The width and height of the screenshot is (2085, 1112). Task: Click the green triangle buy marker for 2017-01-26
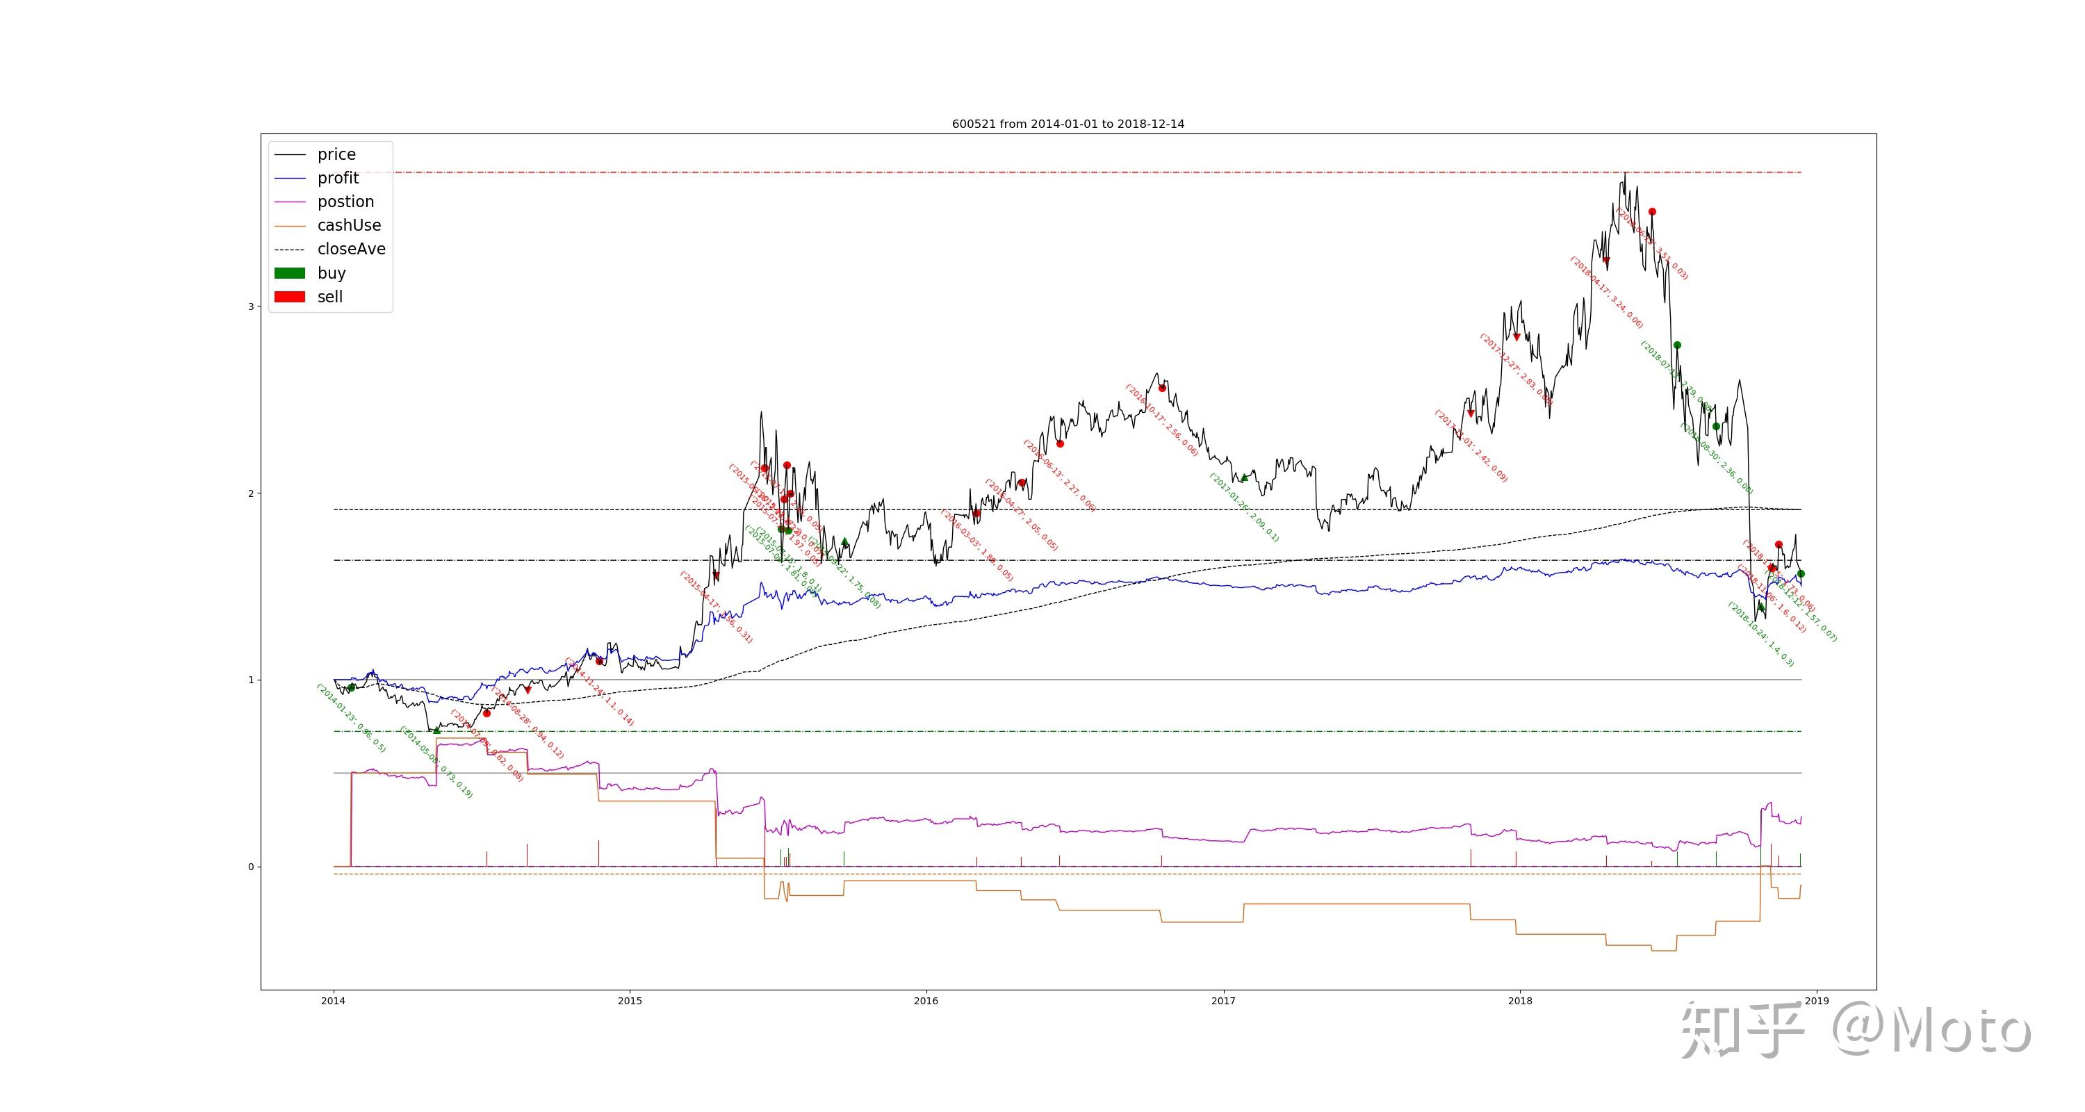pos(1244,477)
